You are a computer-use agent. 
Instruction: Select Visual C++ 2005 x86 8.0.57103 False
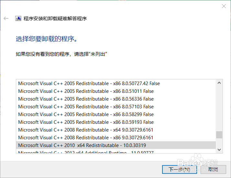coord(116,107)
